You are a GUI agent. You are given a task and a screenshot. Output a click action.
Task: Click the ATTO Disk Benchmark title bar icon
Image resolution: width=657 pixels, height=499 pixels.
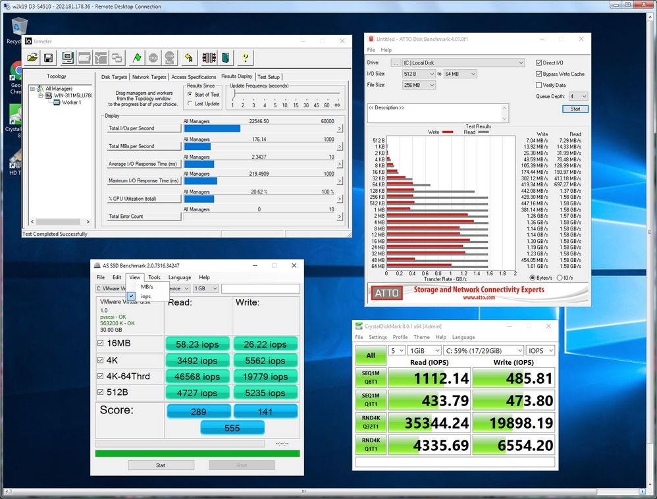tap(371, 39)
